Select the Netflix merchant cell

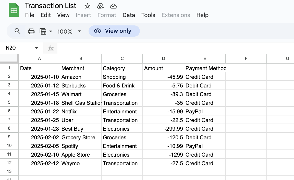coord(81,111)
